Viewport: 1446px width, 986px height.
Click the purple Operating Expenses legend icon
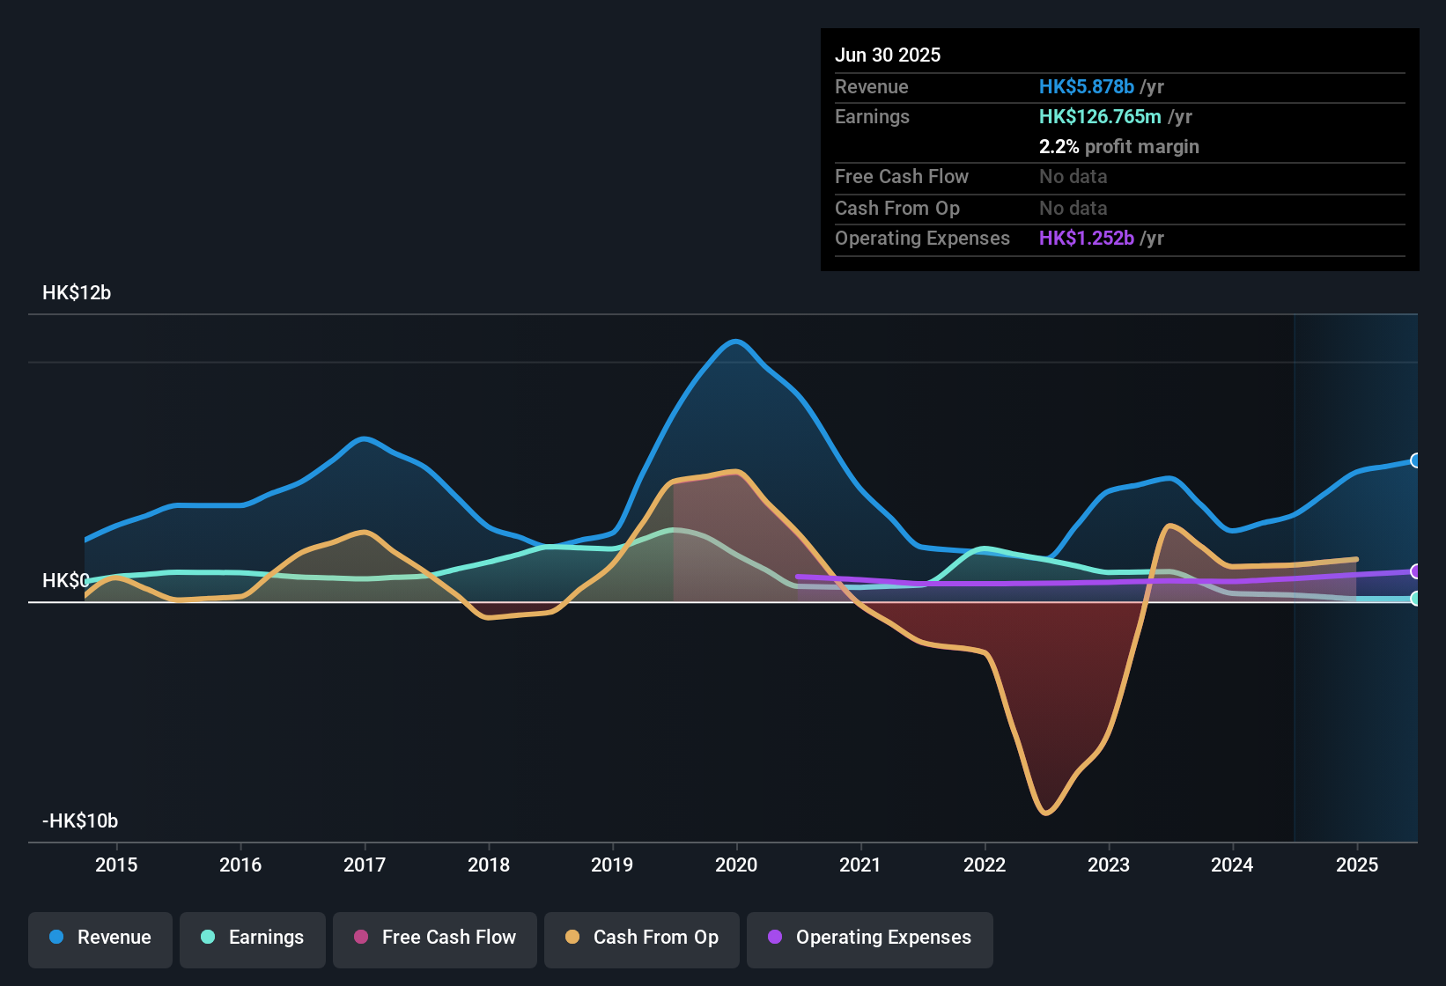point(774,938)
